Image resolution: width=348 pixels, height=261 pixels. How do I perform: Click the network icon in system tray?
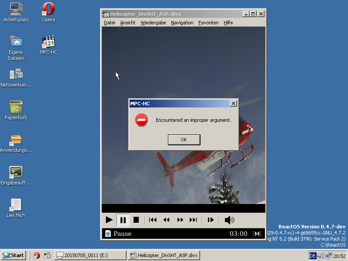[328, 256]
